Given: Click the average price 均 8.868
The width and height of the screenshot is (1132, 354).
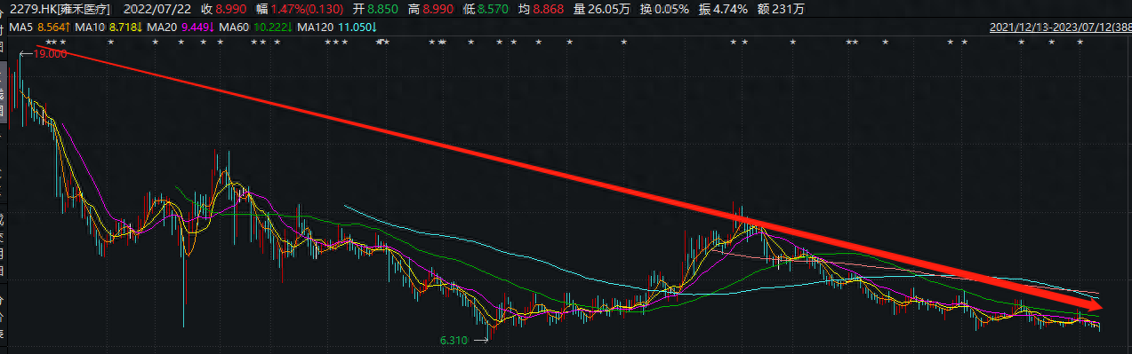Looking at the screenshot, I should point(542,10).
